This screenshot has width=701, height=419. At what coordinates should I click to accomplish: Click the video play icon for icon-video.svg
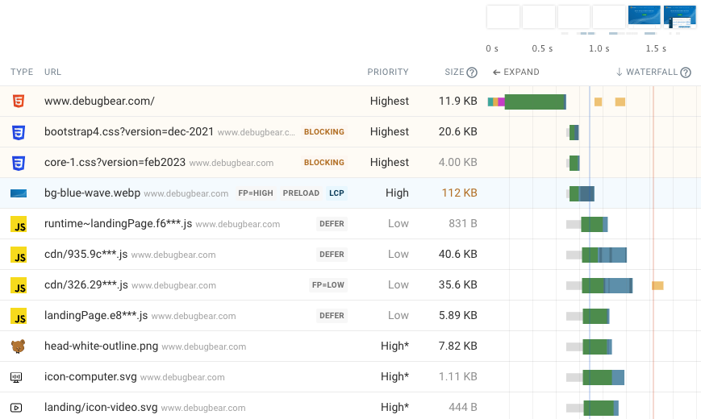pyautogui.click(x=16, y=408)
